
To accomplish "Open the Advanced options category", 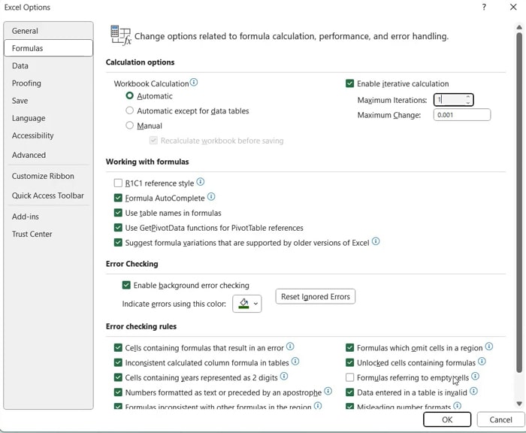I will (29, 155).
